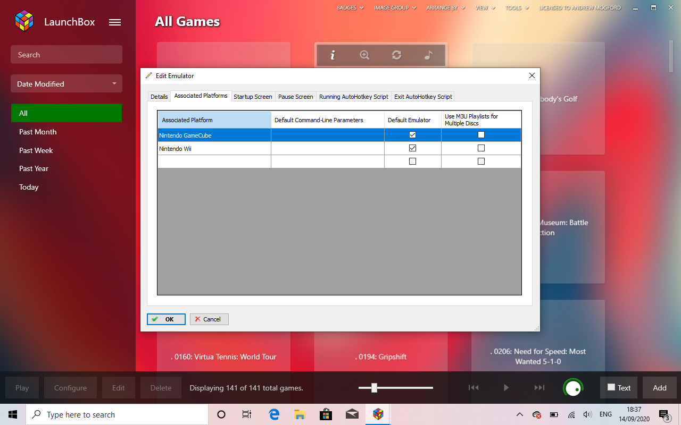Click the Play button
This screenshot has height=425, width=681.
pos(22,388)
